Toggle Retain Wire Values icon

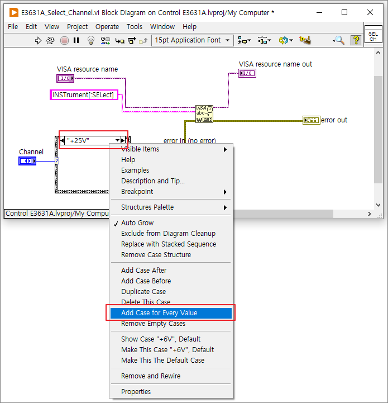tap(105, 40)
